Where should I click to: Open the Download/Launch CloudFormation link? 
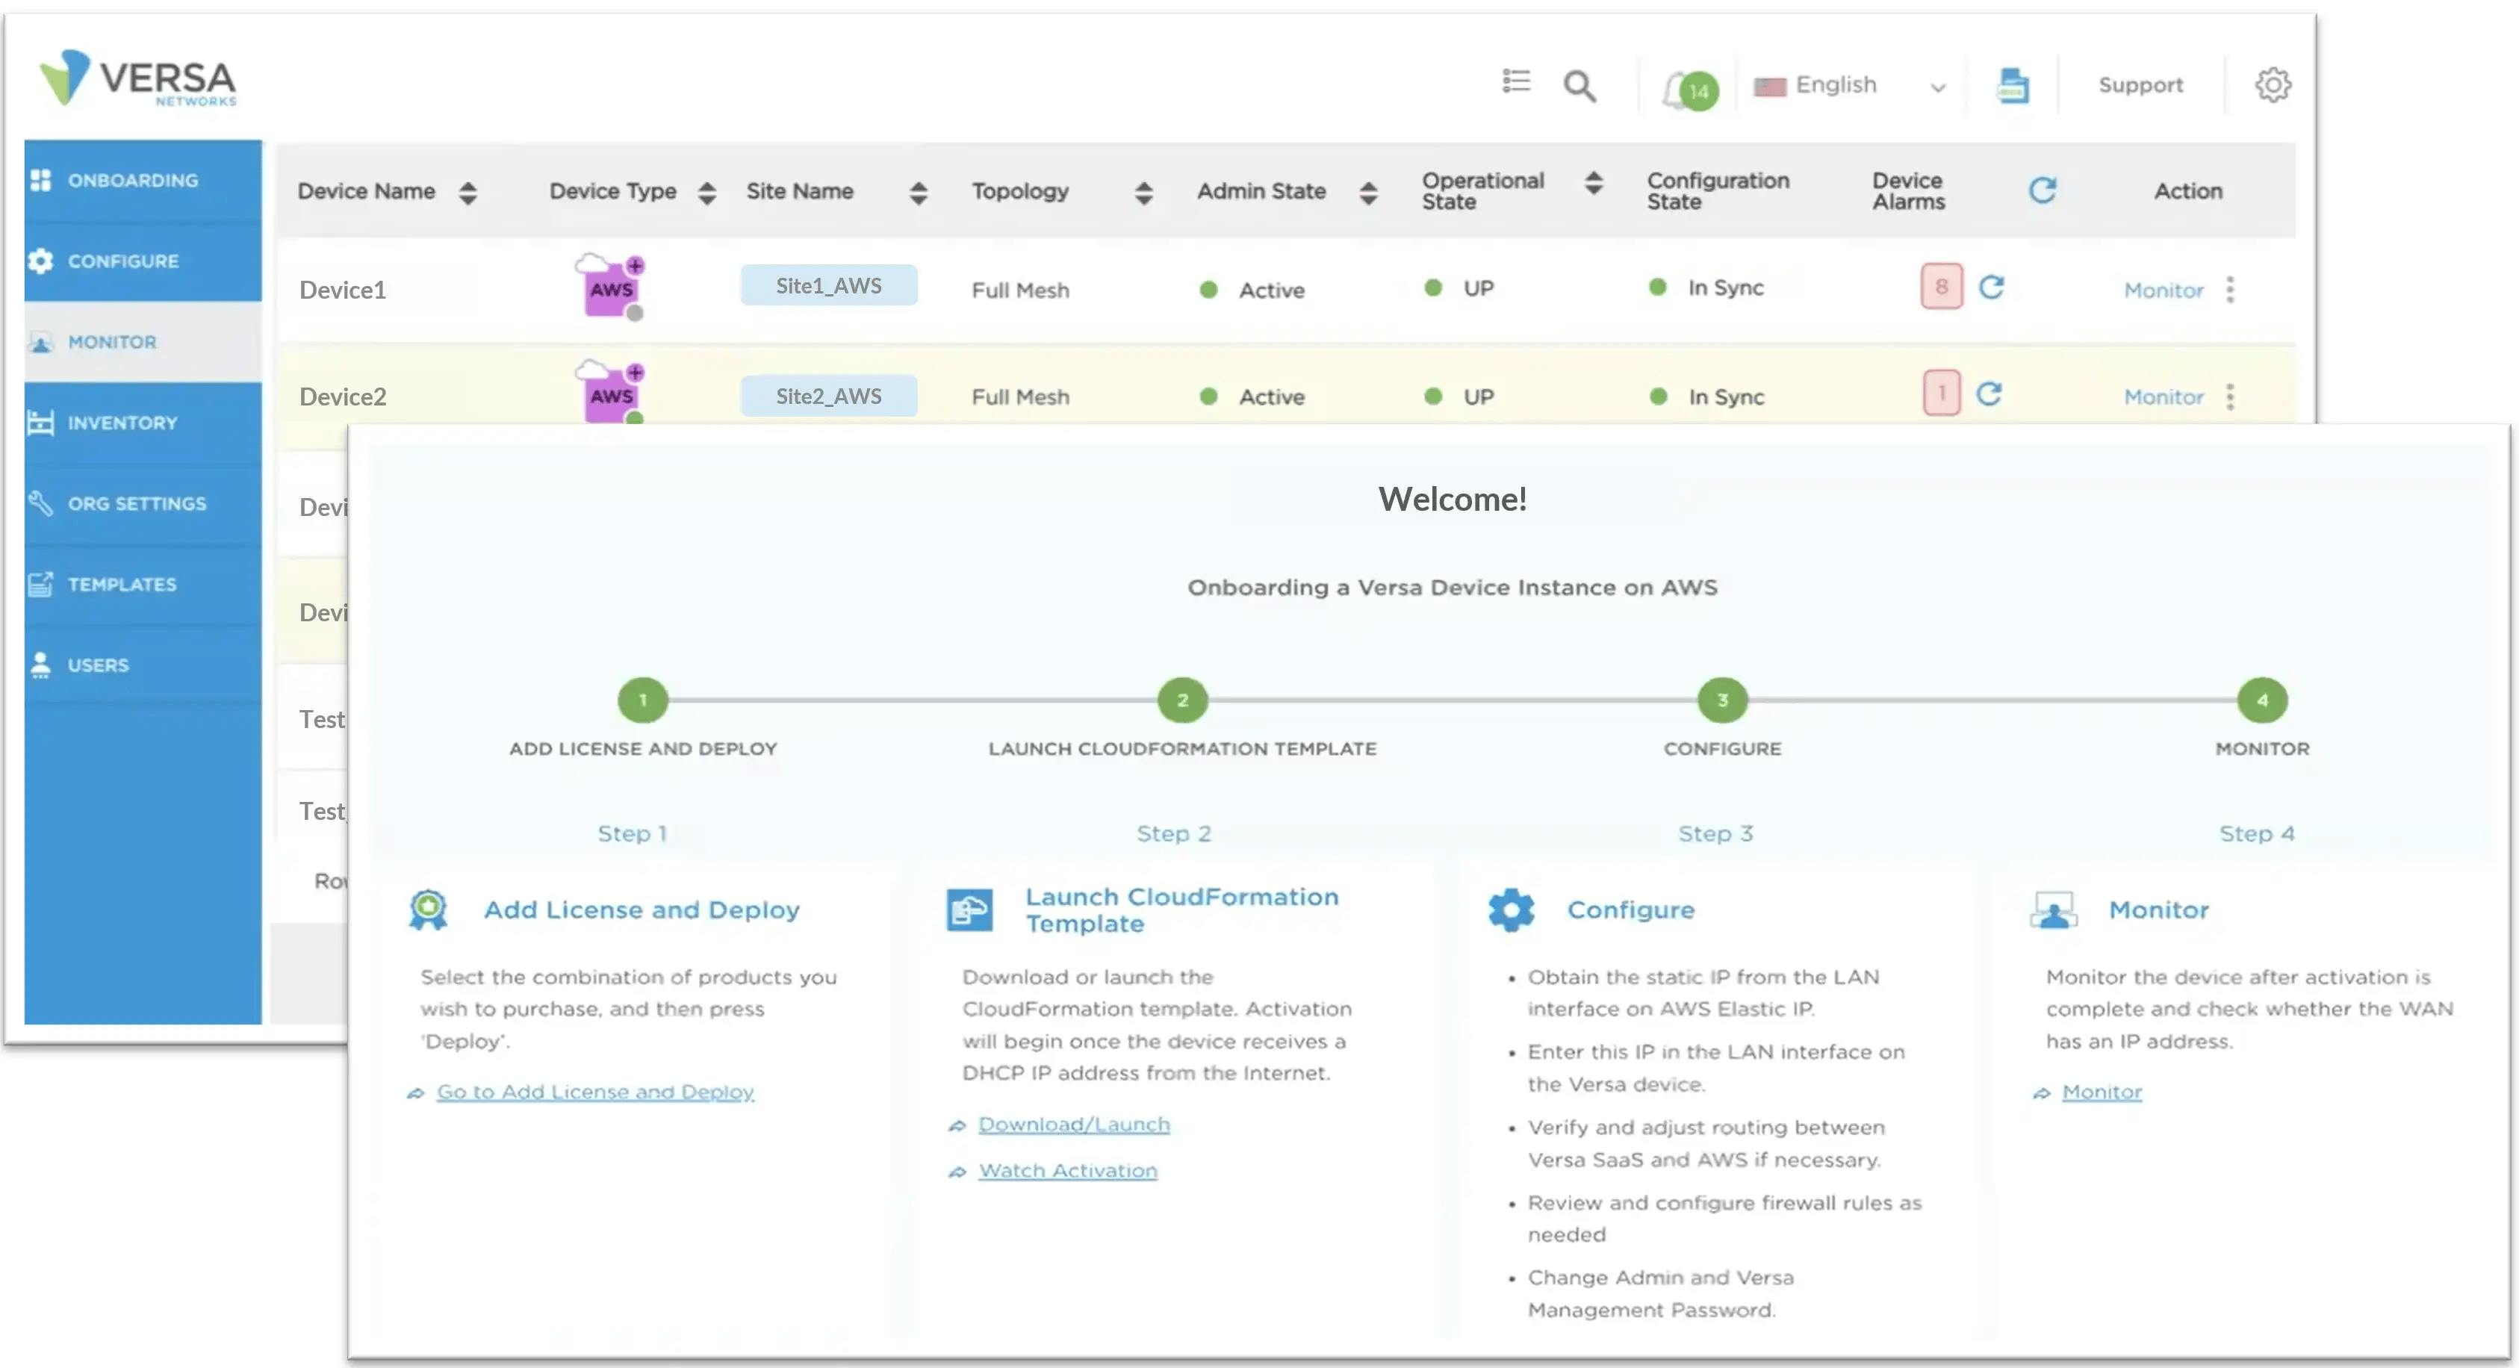click(x=1074, y=1124)
